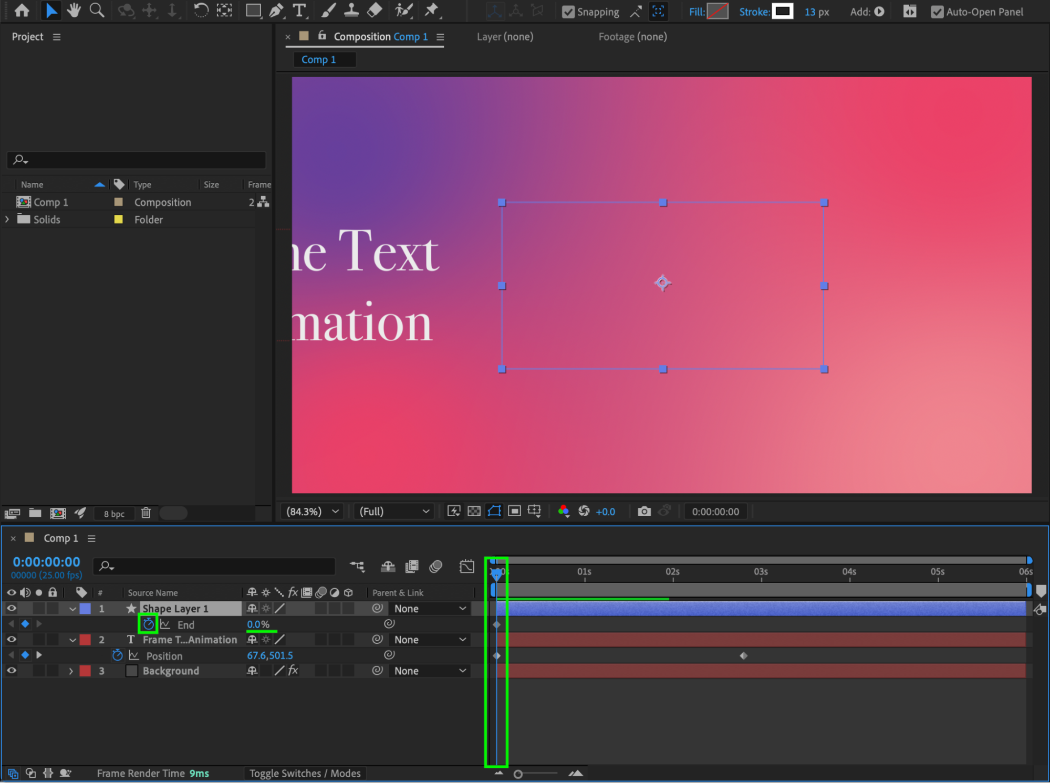This screenshot has width=1050, height=783.
Task: Toggle stopwatch for End property
Action: (148, 624)
